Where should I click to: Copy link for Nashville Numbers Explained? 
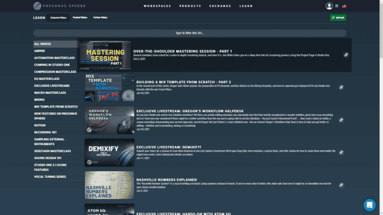341,185
